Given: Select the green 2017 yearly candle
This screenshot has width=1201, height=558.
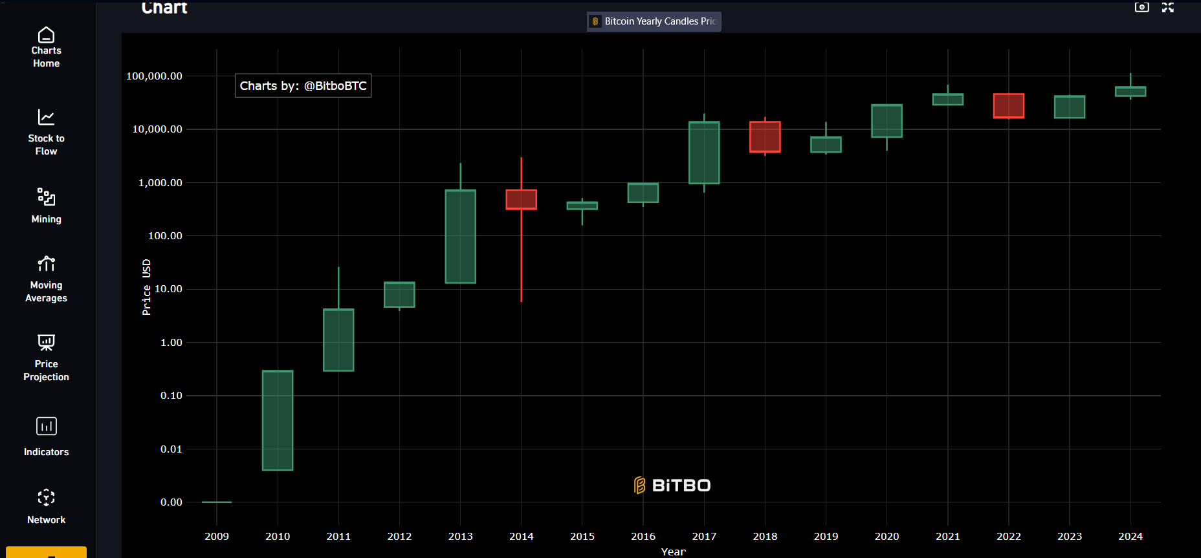Looking at the screenshot, I should point(704,153).
